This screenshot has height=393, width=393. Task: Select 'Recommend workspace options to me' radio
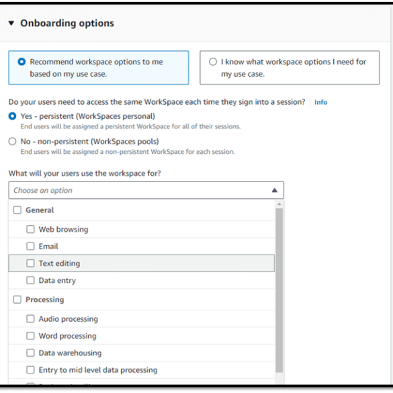(x=21, y=62)
